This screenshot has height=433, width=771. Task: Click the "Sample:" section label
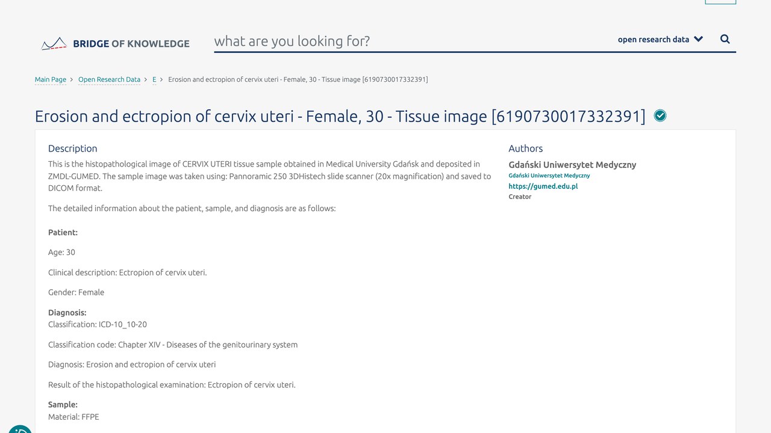pyautogui.click(x=63, y=405)
